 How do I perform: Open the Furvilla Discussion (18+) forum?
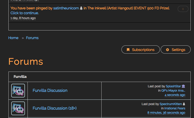[x=54, y=108]
